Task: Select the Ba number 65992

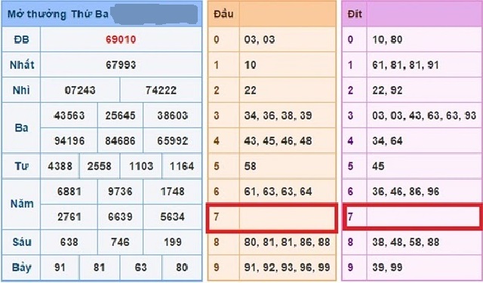Action: pyautogui.click(x=173, y=140)
